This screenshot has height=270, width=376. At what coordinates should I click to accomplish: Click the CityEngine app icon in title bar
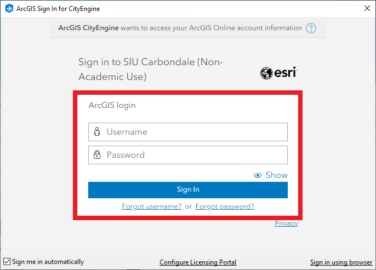(9, 9)
